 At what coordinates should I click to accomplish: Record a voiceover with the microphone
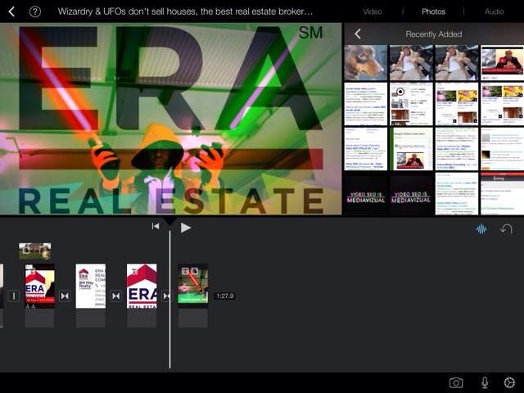tap(485, 382)
